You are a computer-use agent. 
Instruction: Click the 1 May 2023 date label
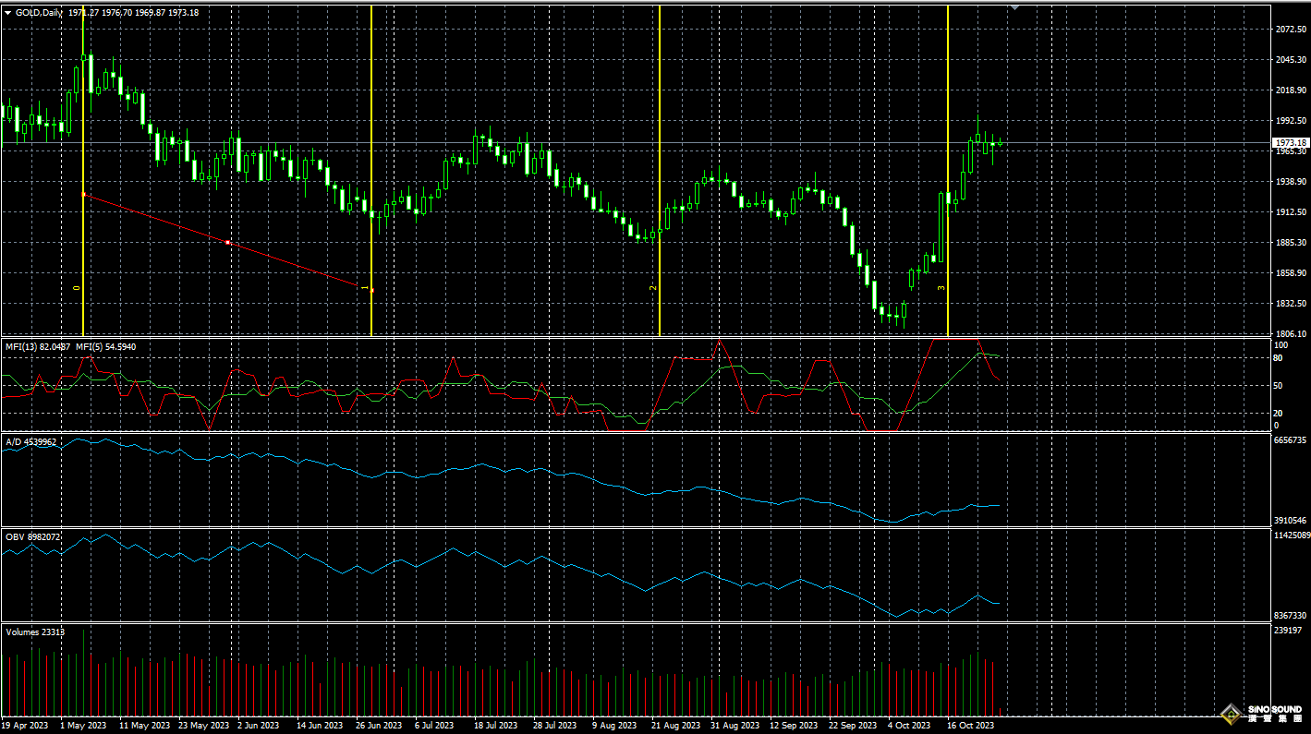pyautogui.click(x=83, y=726)
